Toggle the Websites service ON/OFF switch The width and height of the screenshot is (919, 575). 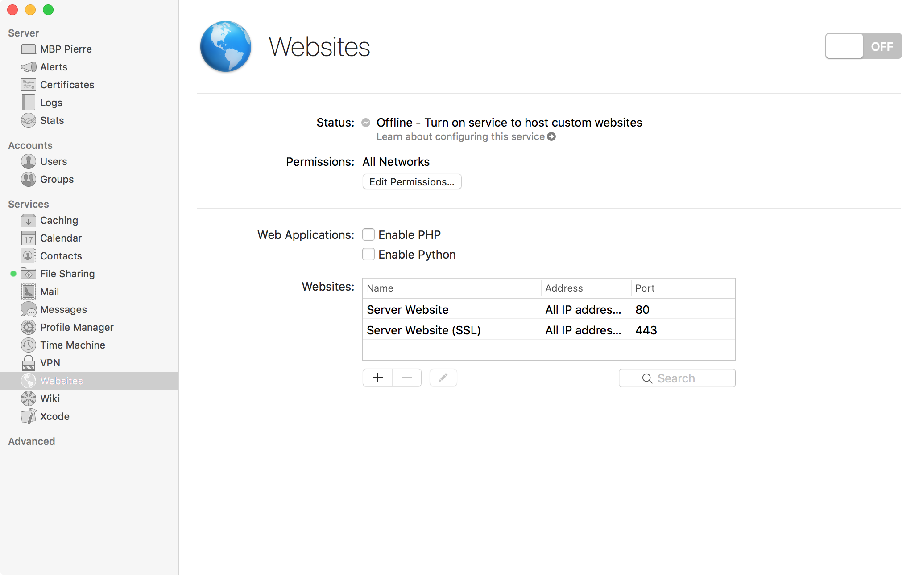[x=863, y=46]
